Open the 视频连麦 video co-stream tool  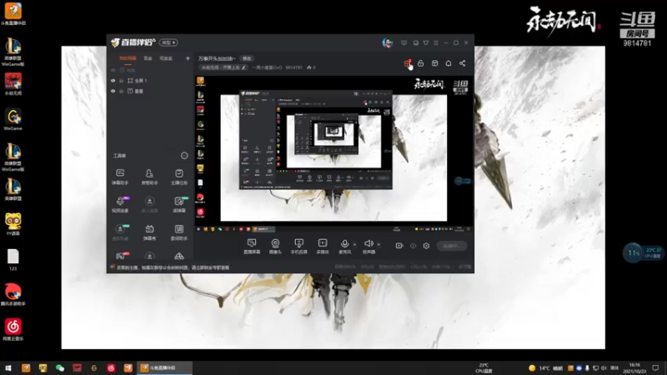point(120,204)
